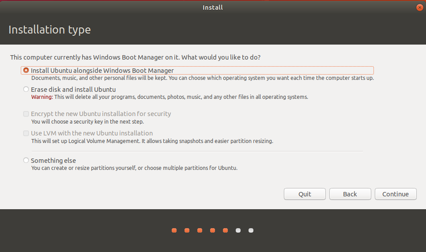
Task: Click 'This will set up Logical Volume Management' text
Action: (x=152, y=141)
